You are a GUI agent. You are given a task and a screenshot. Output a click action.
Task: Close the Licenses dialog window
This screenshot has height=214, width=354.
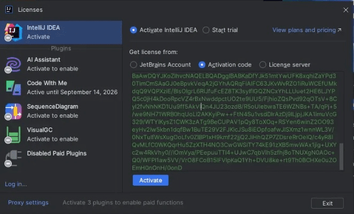345,9
